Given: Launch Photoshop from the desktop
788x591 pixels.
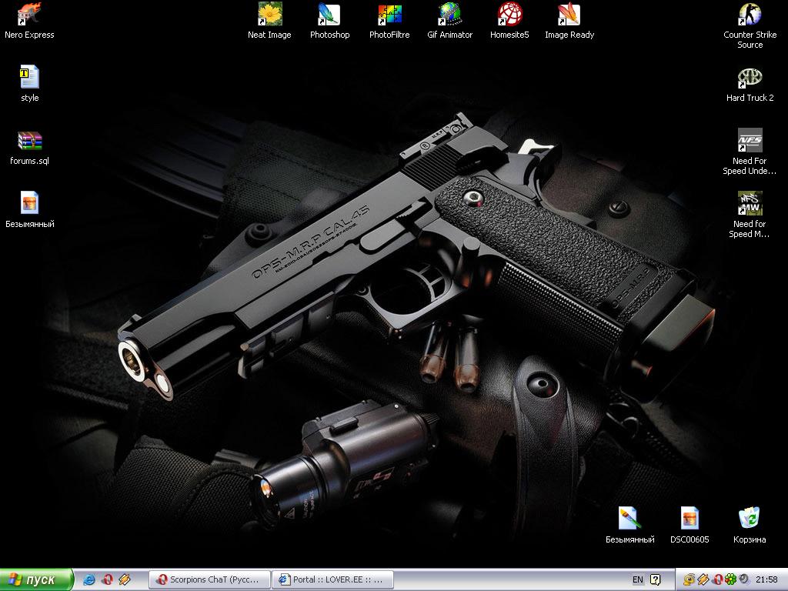Looking at the screenshot, I should pyautogui.click(x=329, y=15).
